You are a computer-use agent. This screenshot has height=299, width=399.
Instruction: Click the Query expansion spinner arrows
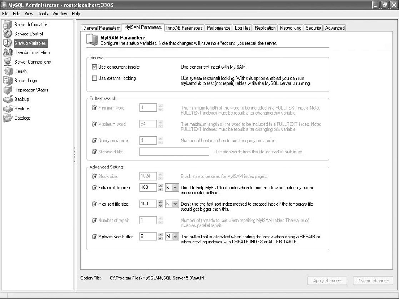click(x=160, y=140)
